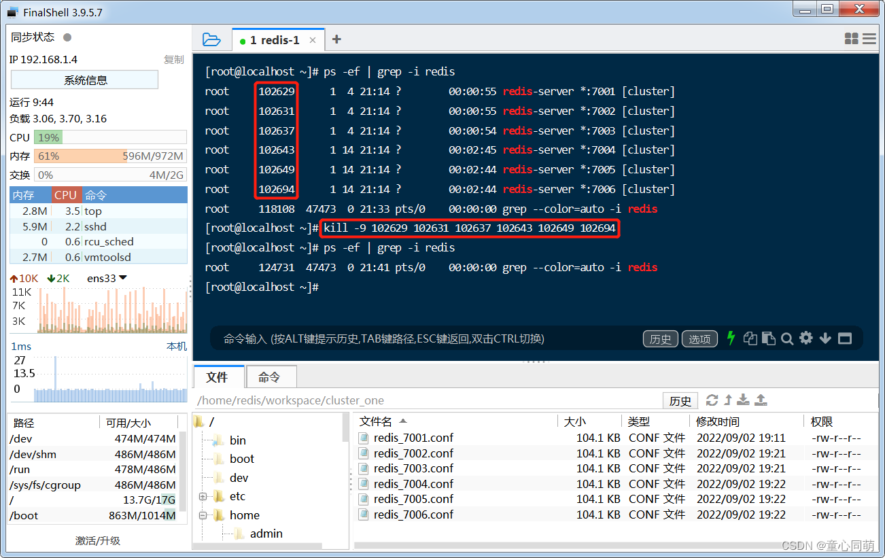
Task: Click the copy icon in the command bar
Action: 750,338
